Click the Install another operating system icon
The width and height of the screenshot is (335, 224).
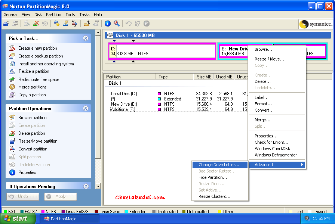pyautogui.click(x=12, y=64)
